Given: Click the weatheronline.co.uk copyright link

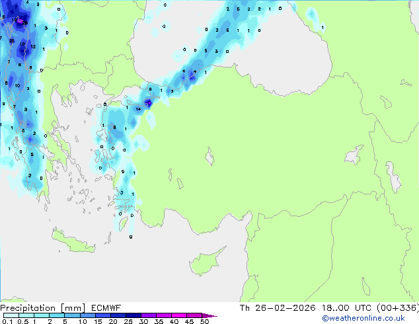Looking at the screenshot, I should pos(363,318).
